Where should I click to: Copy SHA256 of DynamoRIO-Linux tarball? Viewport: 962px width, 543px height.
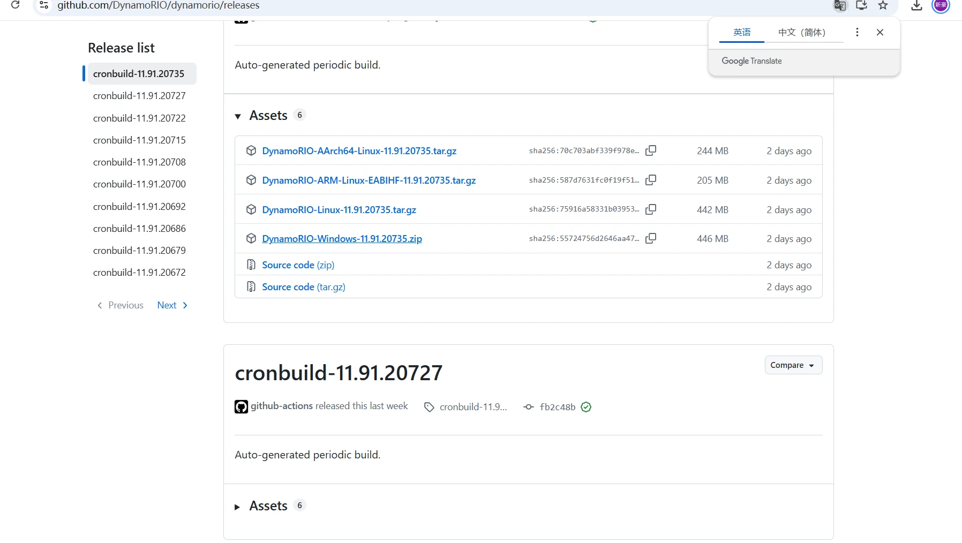[651, 209]
